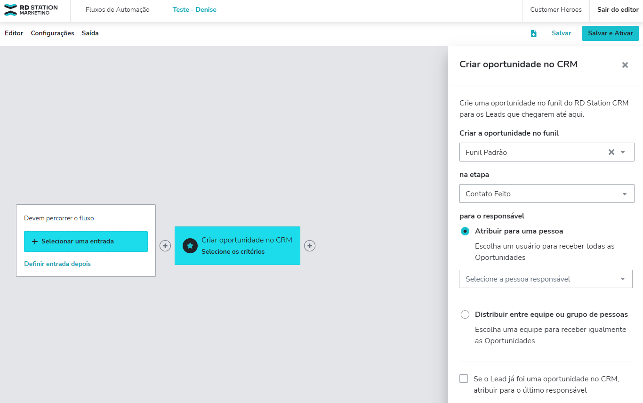Click the 'Definir entrada depois' link

pos(57,264)
